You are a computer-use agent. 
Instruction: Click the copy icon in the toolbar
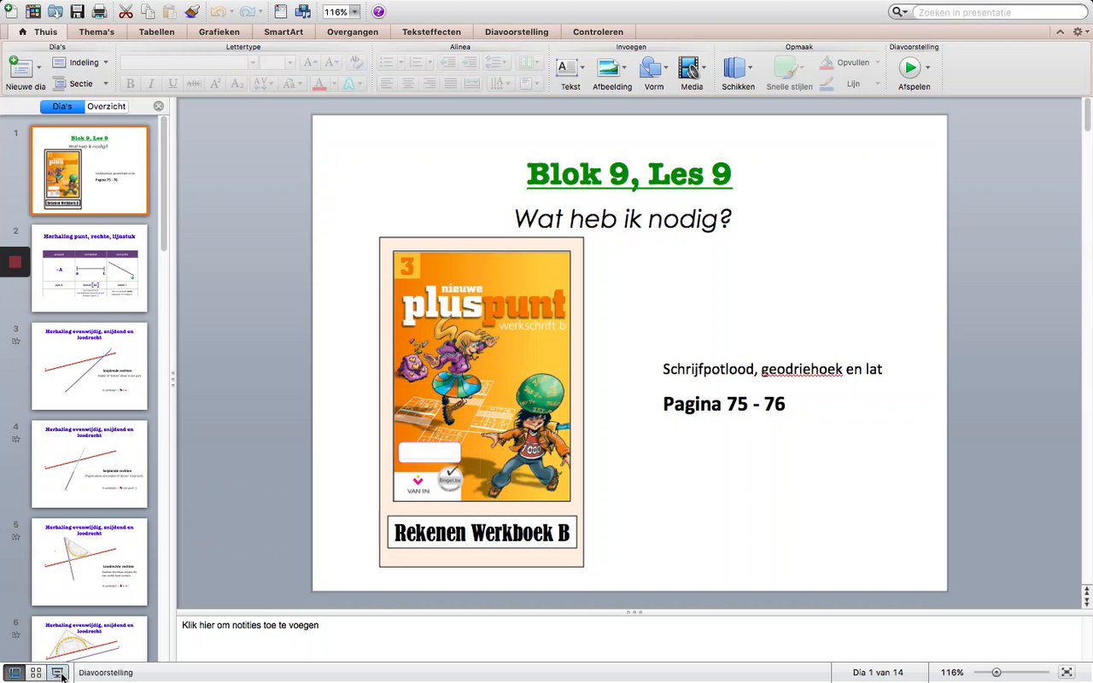(148, 12)
